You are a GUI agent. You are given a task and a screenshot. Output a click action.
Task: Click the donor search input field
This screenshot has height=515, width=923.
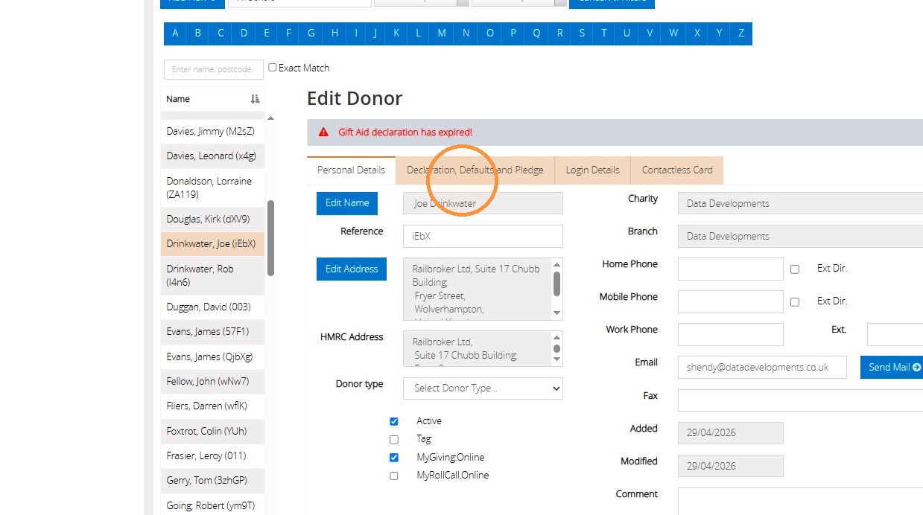tap(214, 69)
